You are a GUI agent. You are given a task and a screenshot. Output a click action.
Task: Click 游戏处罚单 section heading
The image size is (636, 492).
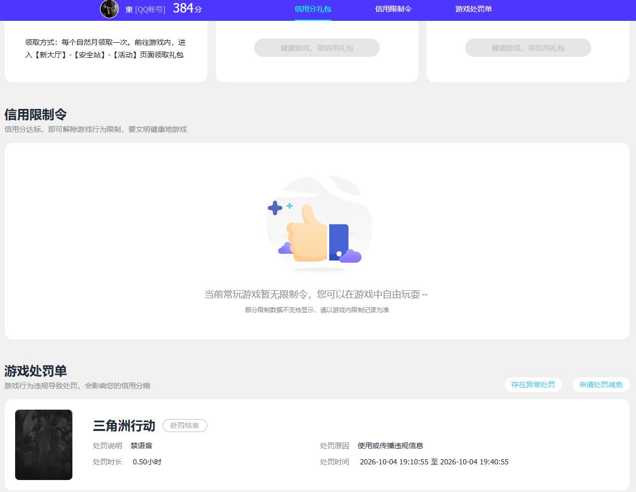(35, 371)
